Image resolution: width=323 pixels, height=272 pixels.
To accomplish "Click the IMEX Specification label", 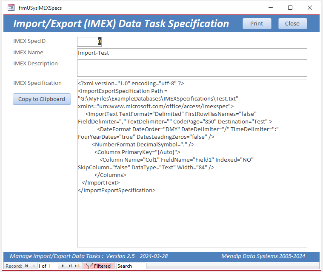I will click(37, 83).
